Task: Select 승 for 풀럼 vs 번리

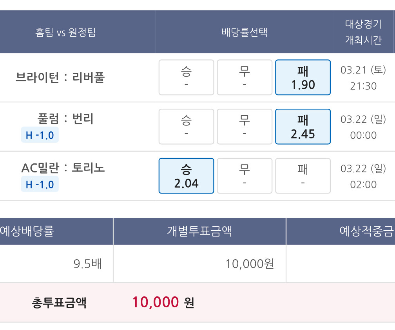Action: pos(186,127)
